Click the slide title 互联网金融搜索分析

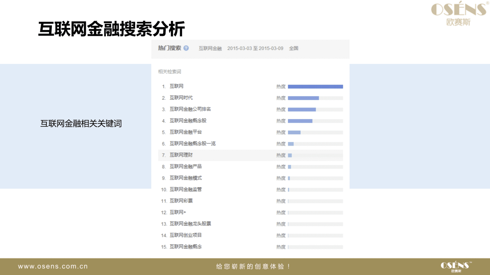coord(112,29)
